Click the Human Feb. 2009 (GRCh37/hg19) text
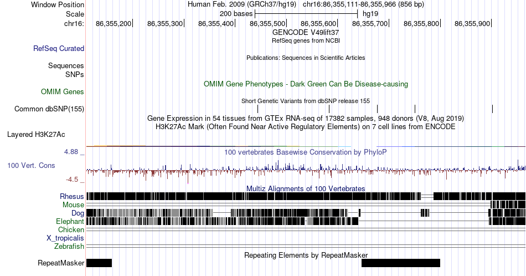Viewport: 526px width, 276px height. 242,4
